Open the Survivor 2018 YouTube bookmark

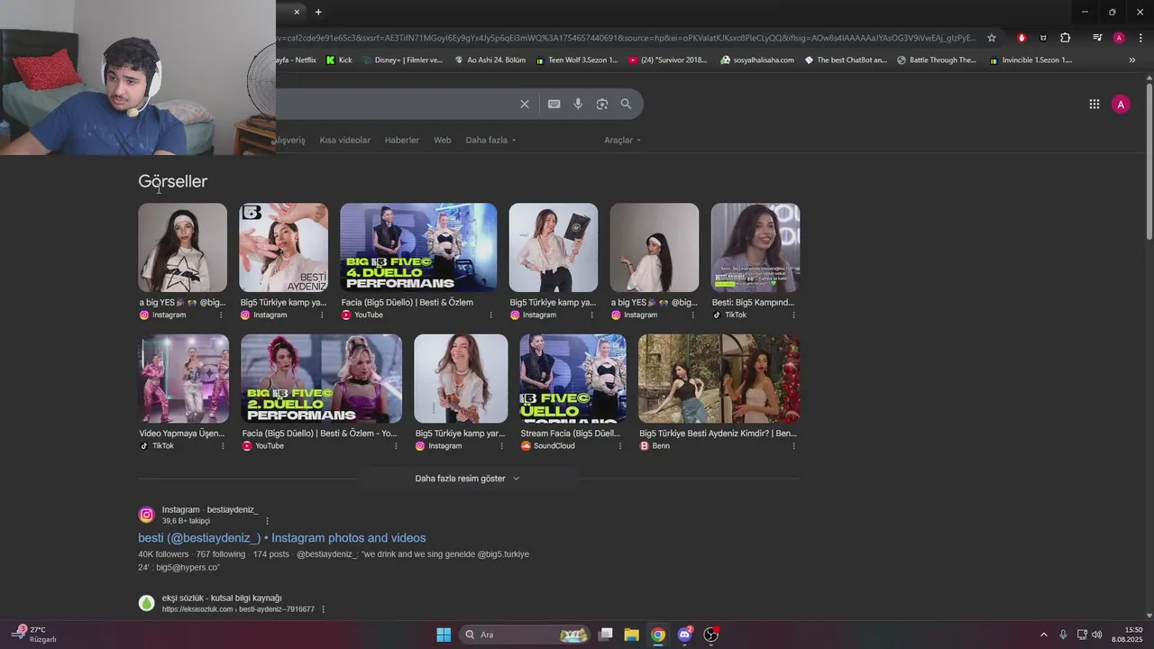pos(668,60)
